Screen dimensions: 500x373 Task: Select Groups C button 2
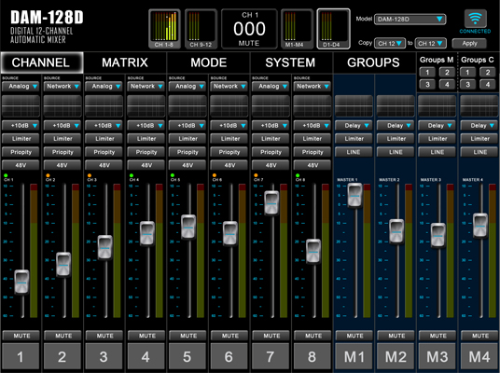pyautogui.click(x=488, y=72)
